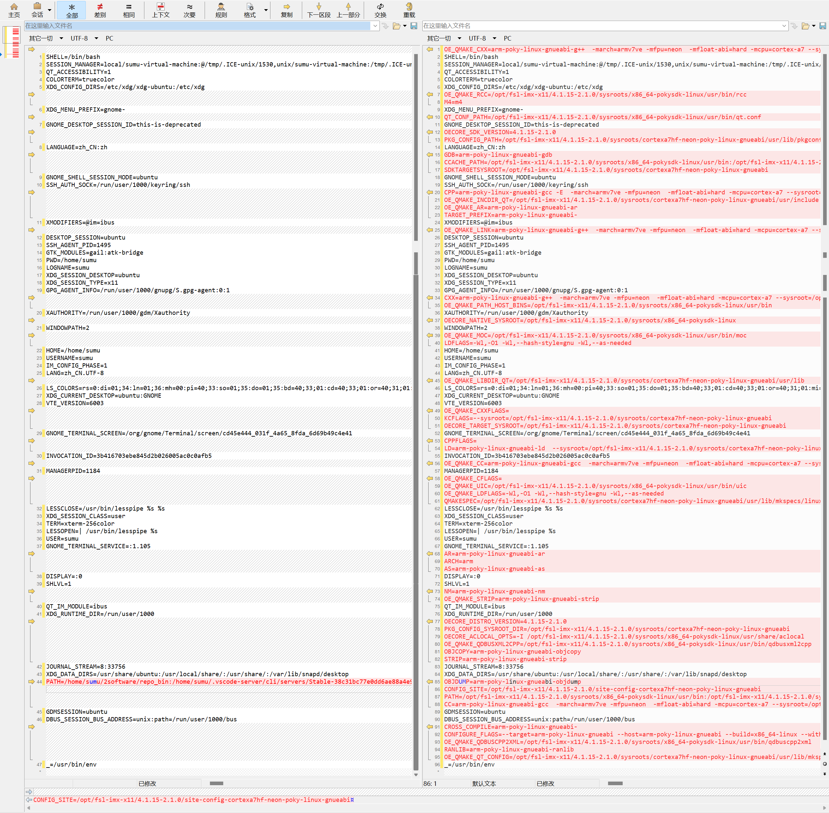This screenshot has height=813, width=829.
Task: Click the right pane PC line-ending label
Action: point(507,38)
